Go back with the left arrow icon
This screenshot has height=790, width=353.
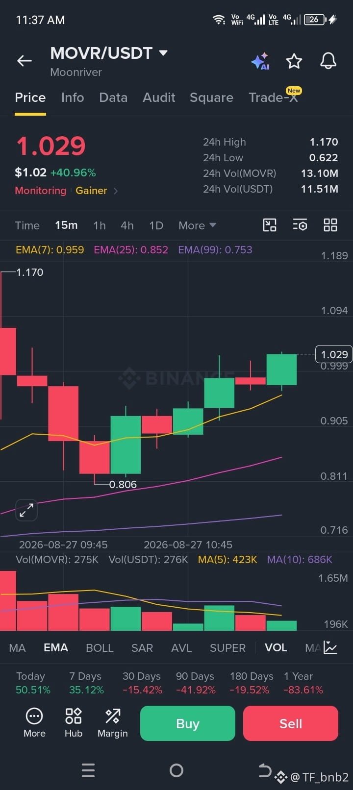25,61
